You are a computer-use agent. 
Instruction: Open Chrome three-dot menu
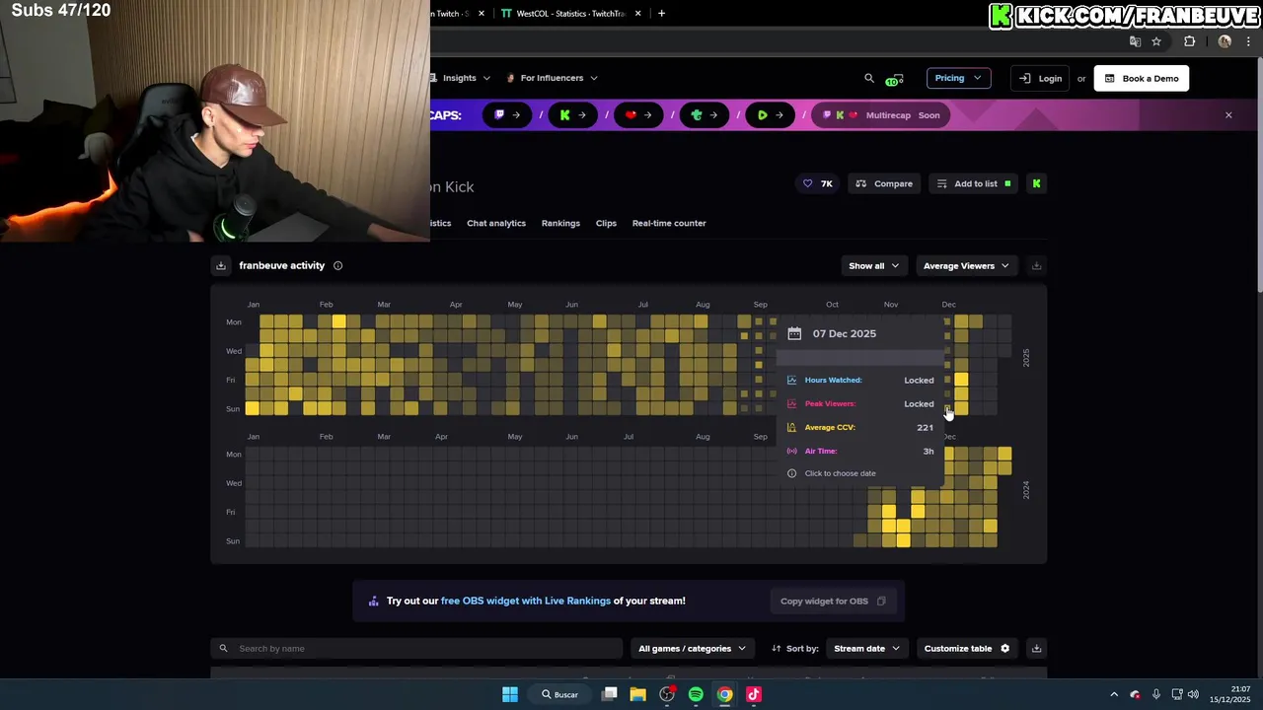tap(1250, 41)
